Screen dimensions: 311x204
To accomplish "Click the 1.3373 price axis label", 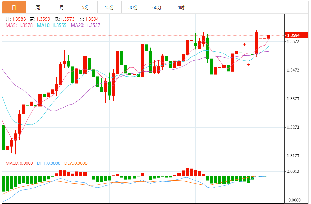I will pyautogui.click(x=293, y=99).
